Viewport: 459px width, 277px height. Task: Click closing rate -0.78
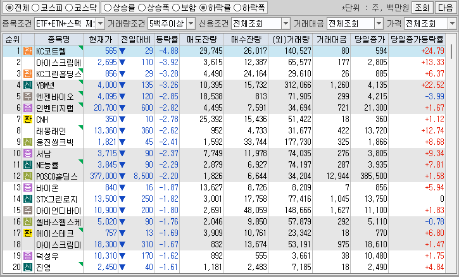point(434,222)
